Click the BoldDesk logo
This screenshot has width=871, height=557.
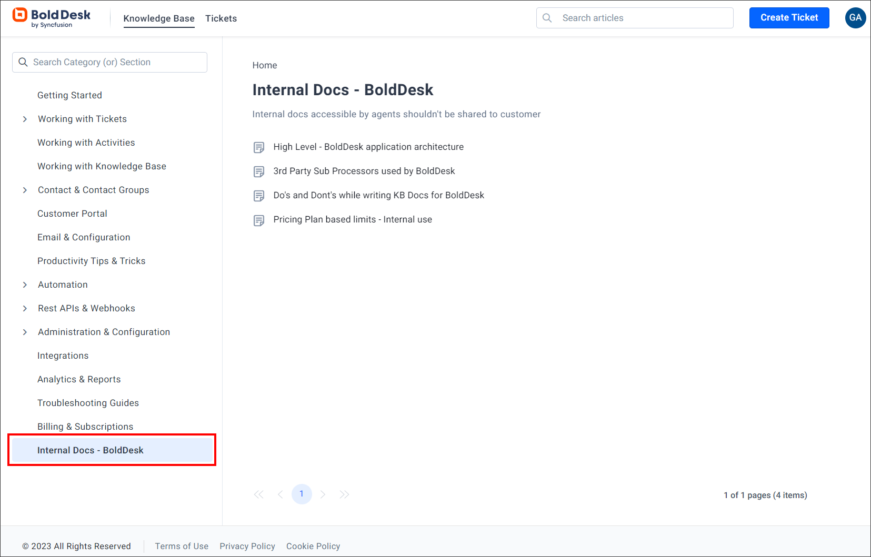(x=52, y=18)
